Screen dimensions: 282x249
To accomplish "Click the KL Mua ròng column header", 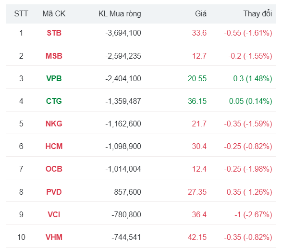I will pyautogui.click(x=120, y=14).
